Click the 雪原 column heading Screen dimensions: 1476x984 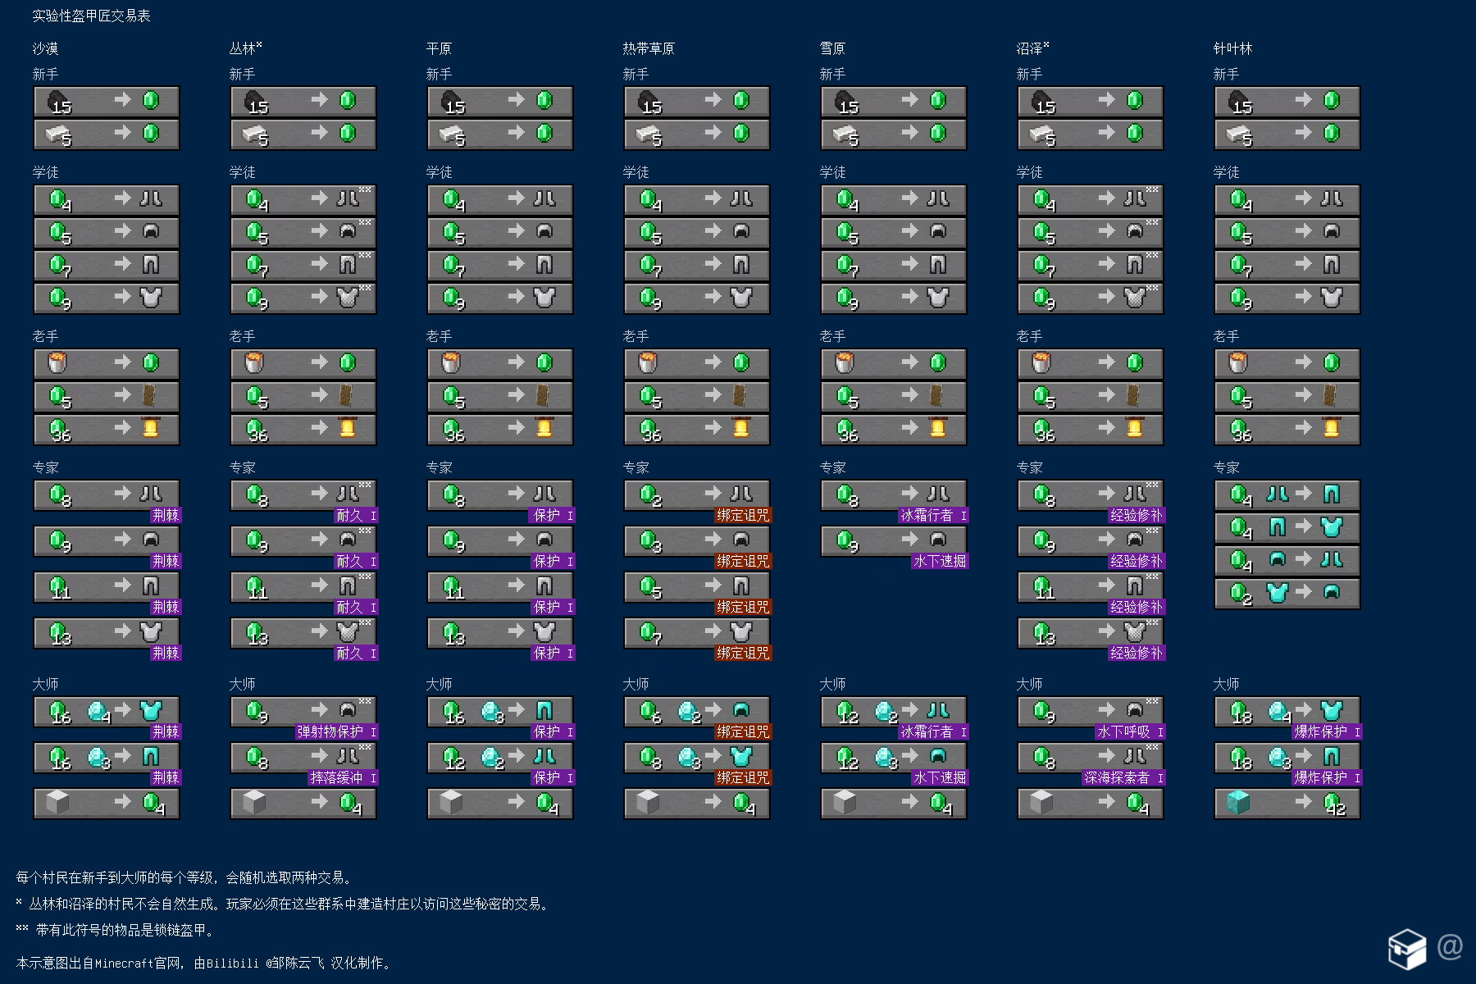(833, 48)
